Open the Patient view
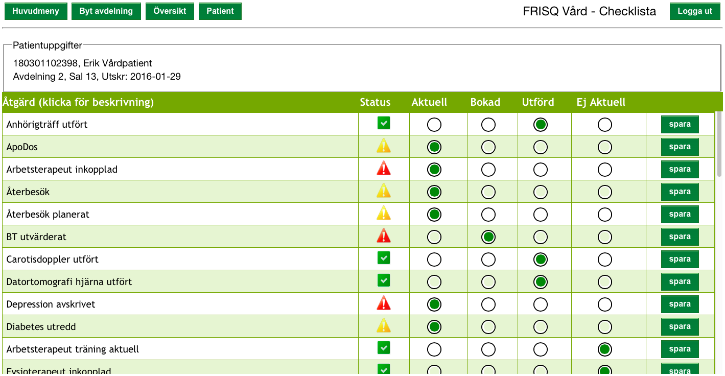The width and height of the screenshot is (725, 376). tap(220, 11)
